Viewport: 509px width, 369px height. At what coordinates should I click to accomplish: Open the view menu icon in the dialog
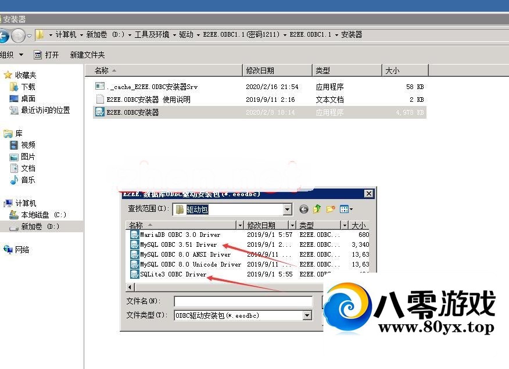tap(346, 209)
